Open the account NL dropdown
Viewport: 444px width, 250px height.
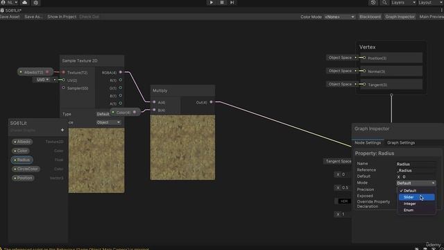click(9, 3)
